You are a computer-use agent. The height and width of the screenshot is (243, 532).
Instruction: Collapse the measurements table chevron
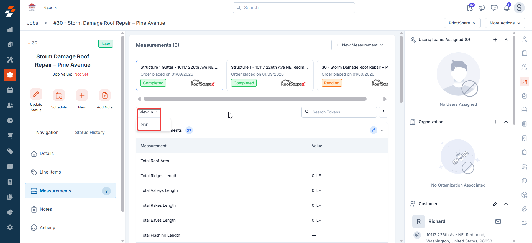(382, 130)
